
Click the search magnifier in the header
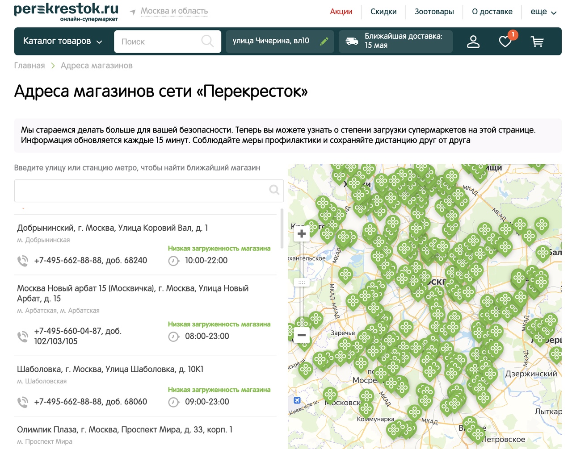coord(207,41)
